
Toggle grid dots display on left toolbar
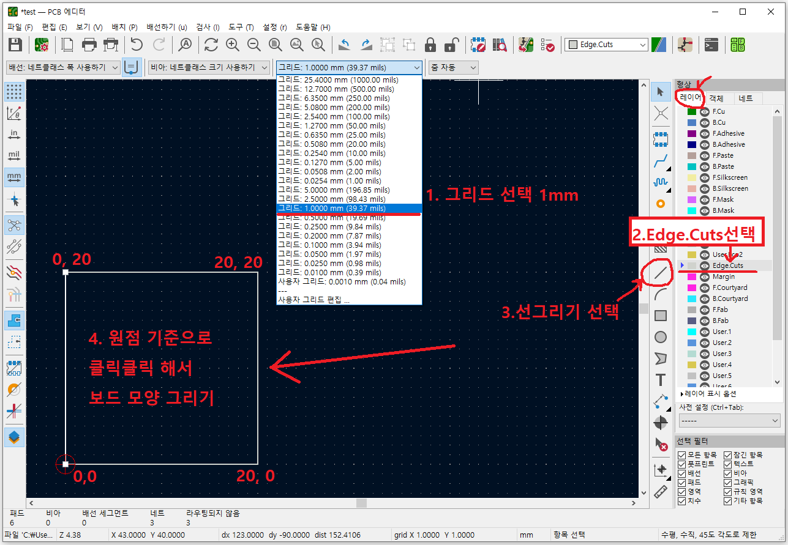coord(14,92)
